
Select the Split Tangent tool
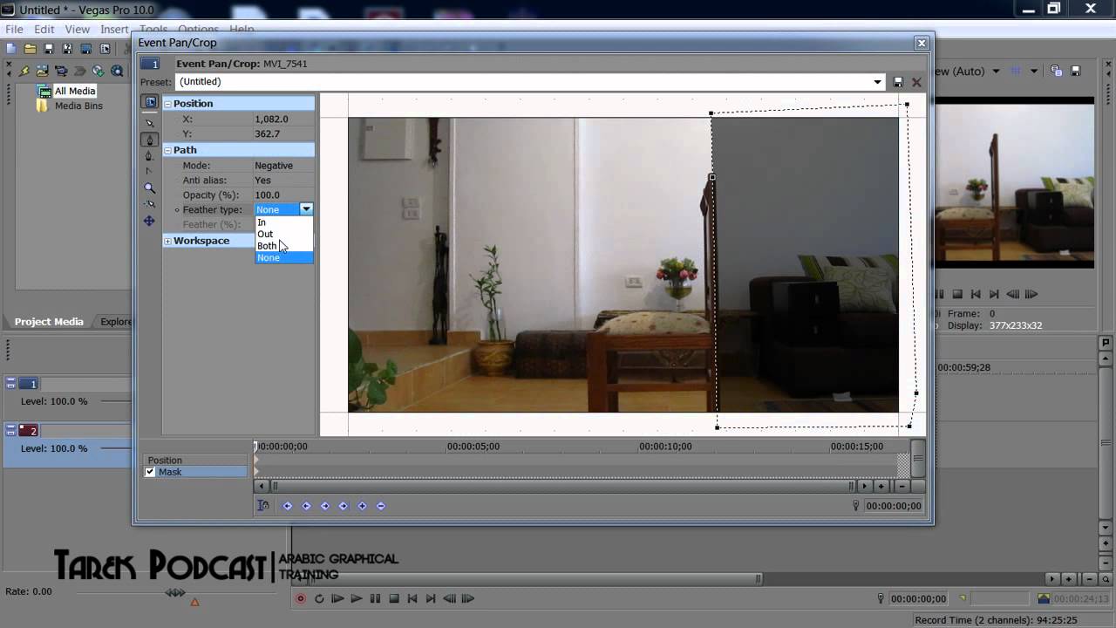149,172
